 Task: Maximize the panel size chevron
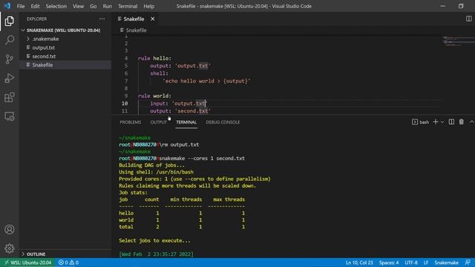point(472,122)
